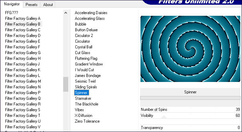Select The Blackhole filter
The image size is (242, 132).
tap(87, 104)
